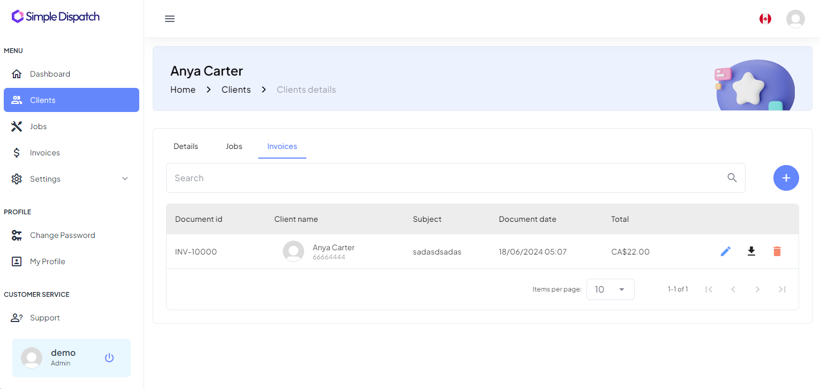Open the user avatar in top bar
Screen dimensions: 820x389
[795, 19]
